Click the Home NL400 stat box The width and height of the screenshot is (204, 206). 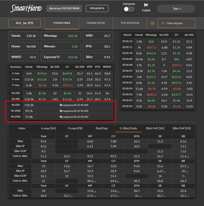click(24, 46)
